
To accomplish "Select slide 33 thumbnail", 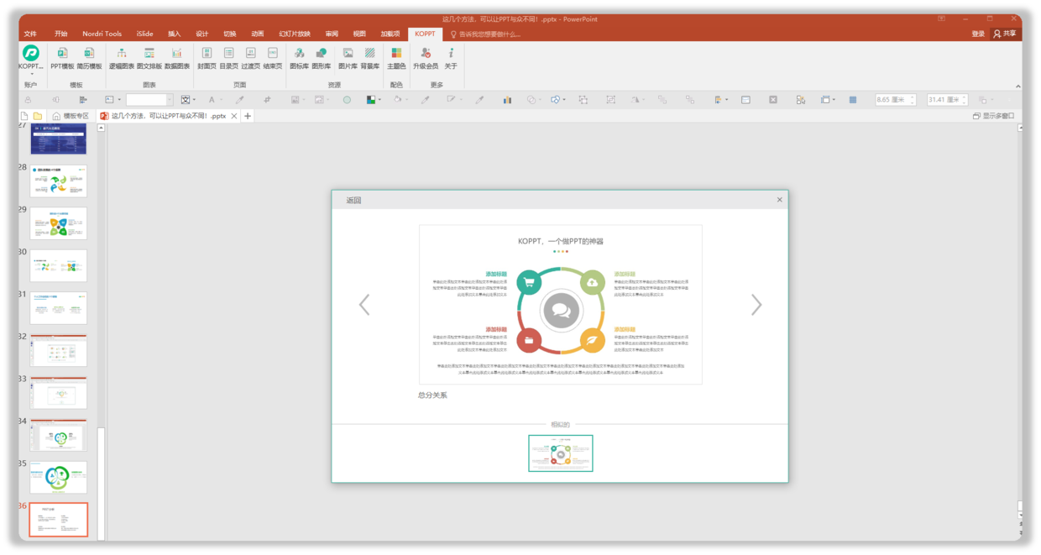I will [59, 393].
